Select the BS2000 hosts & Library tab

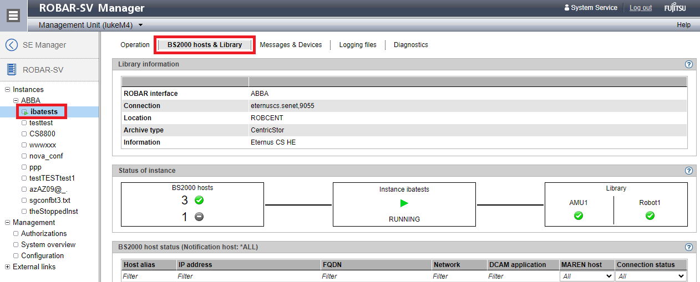click(205, 45)
